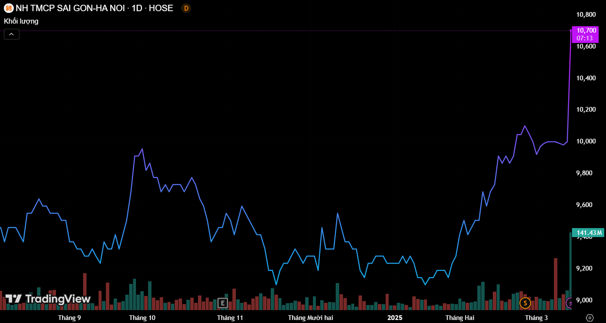Screen dimensions: 606x323
Task: Open chart settings hexagon icon
Action: 590,318
